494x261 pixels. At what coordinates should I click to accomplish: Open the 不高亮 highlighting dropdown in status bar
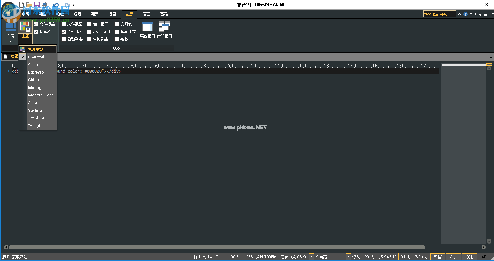(348, 257)
